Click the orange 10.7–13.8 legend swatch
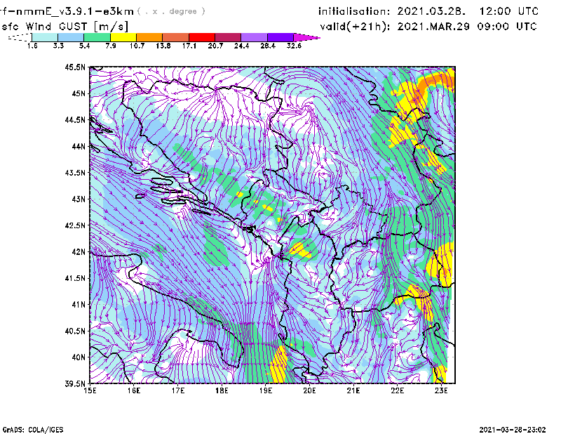Screen dimensions: 561x434 coord(149,37)
